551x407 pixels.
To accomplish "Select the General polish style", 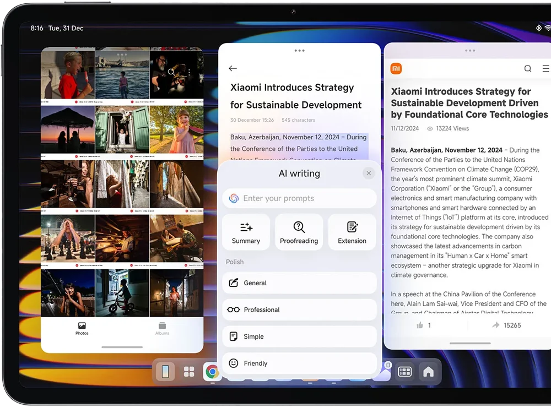I will click(299, 283).
